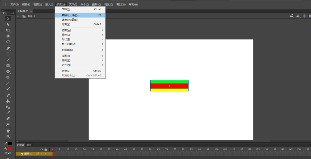Screen dimensions: 311x159
Task: Select the Pencil tool
Action: tap(8, 83)
